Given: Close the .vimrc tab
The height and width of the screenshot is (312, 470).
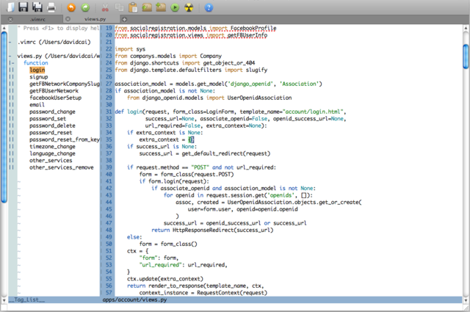Looking at the screenshot, I should pos(10,20).
